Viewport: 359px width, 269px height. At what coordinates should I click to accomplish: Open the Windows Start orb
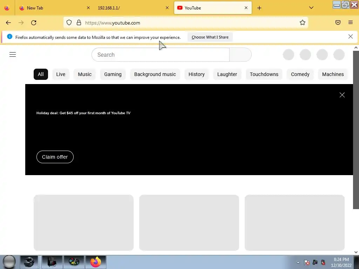tap(9, 262)
